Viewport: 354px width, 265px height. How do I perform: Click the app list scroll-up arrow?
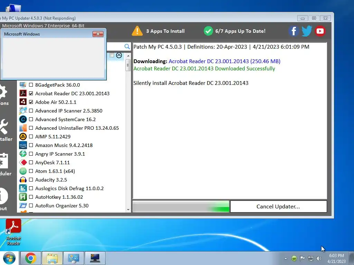coord(128,56)
